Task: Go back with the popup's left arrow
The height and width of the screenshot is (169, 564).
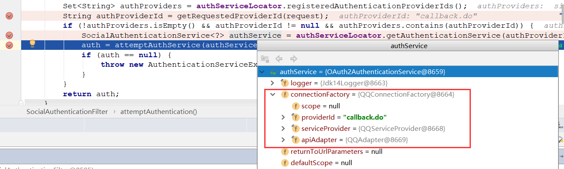Action: click(x=279, y=58)
